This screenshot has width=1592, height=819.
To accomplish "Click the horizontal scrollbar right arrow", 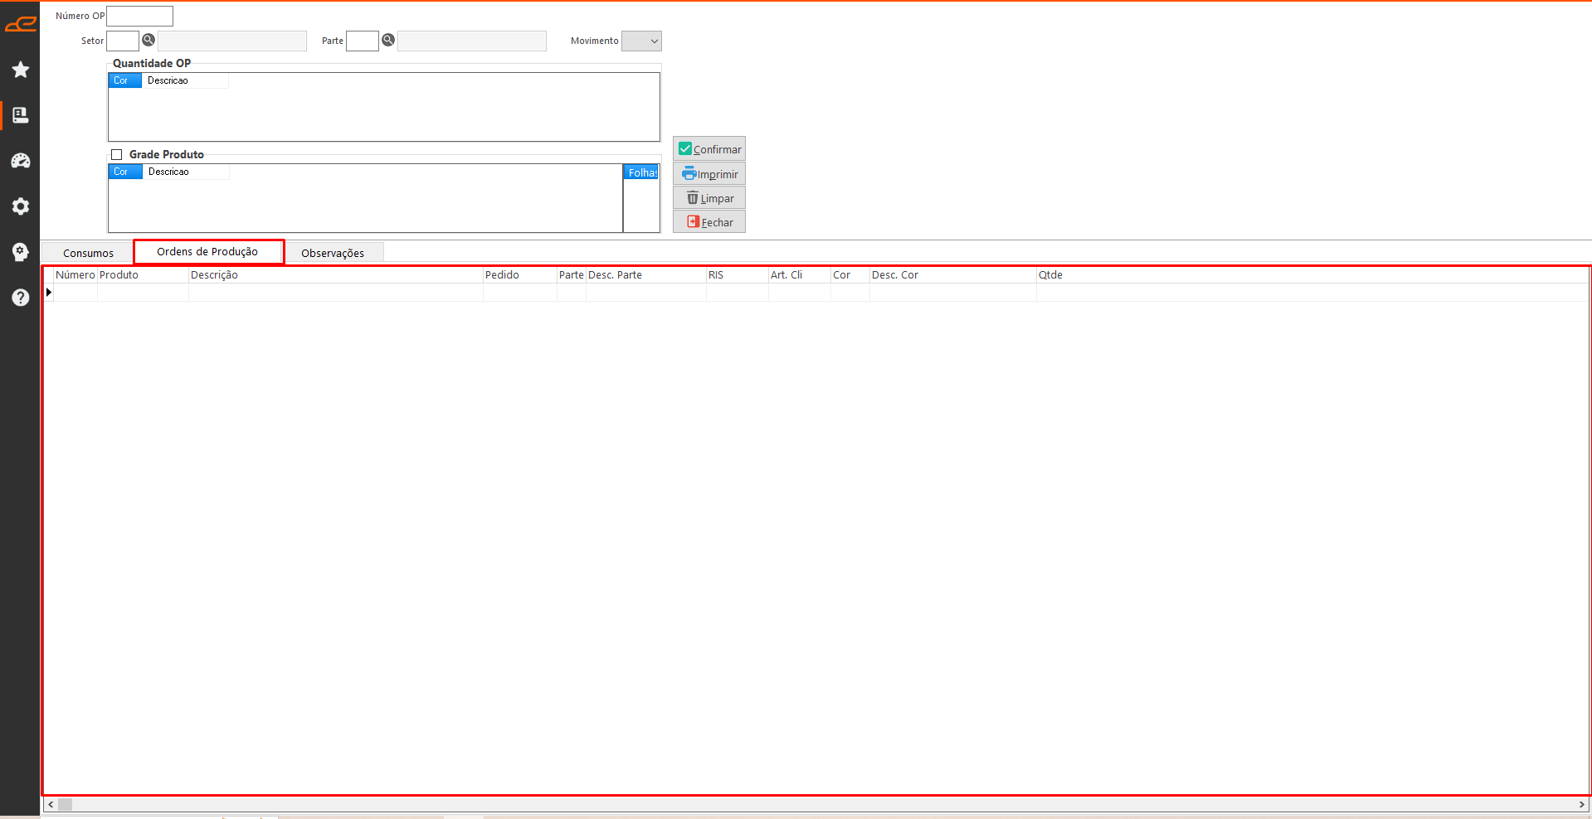I will pyautogui.click(x=1582, y=804).
